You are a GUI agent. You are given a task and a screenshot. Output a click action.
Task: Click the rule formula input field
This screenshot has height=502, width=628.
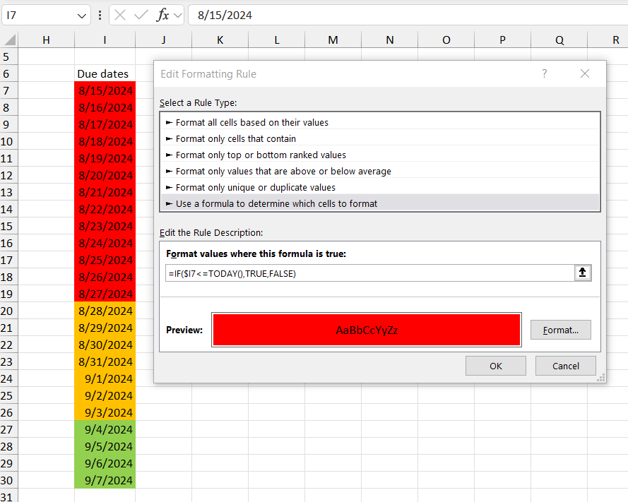(x=369, y=273)
